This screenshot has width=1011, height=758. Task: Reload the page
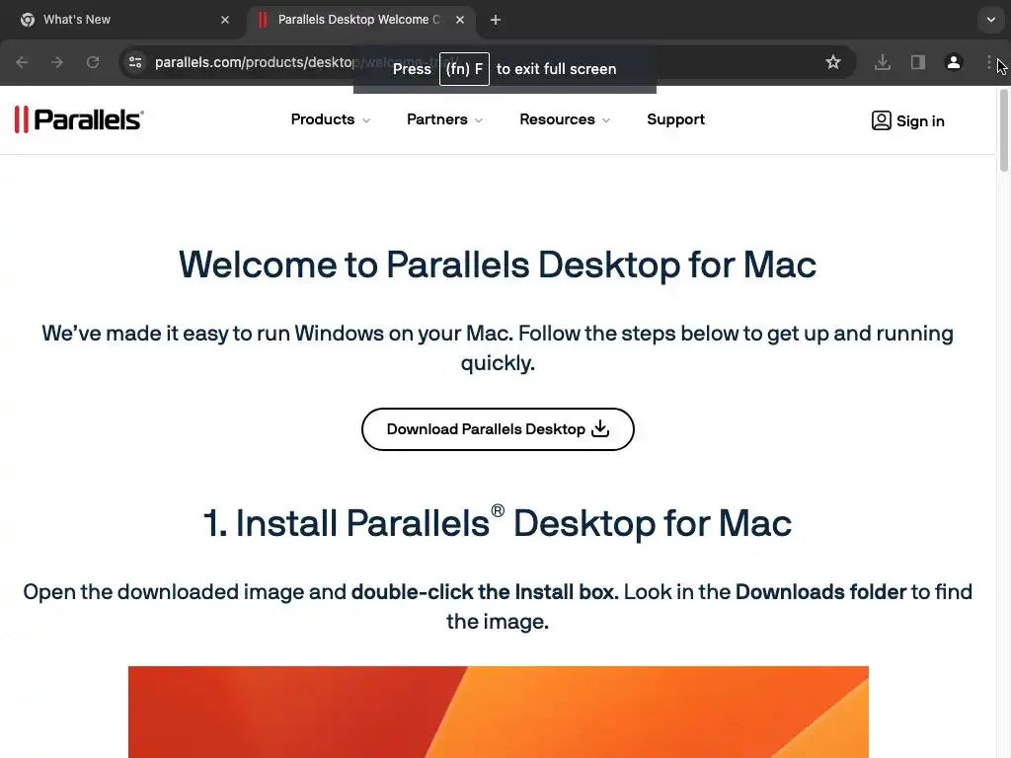93,62
